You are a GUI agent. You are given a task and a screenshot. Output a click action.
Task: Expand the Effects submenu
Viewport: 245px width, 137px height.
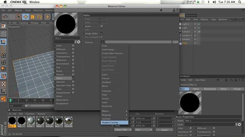(x=114, y=111)
